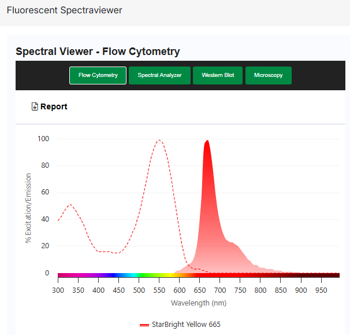350x335 pixels.
Task: Switch to the Flow Cytometry tab
Action: (x=98, y=75)
